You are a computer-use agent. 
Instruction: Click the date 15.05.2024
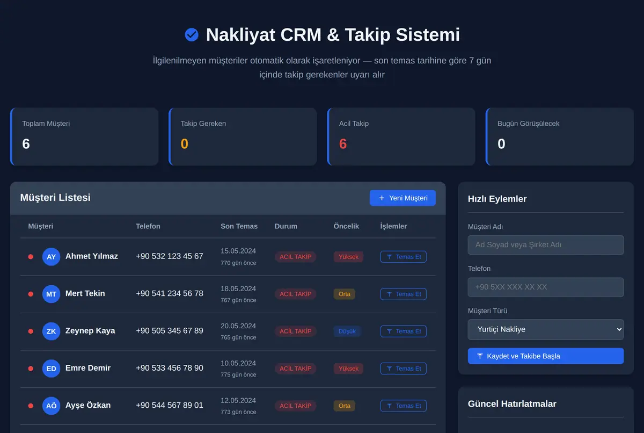click(238, 251)
